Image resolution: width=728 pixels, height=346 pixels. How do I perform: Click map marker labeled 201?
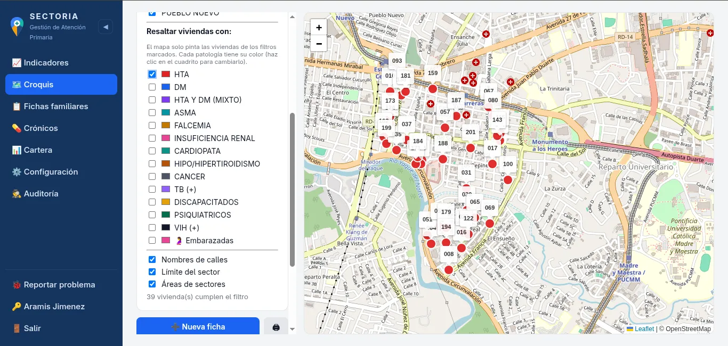(471, 133)
